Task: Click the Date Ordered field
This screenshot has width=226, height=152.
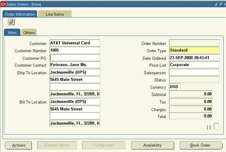Action: tap(195, 58)
